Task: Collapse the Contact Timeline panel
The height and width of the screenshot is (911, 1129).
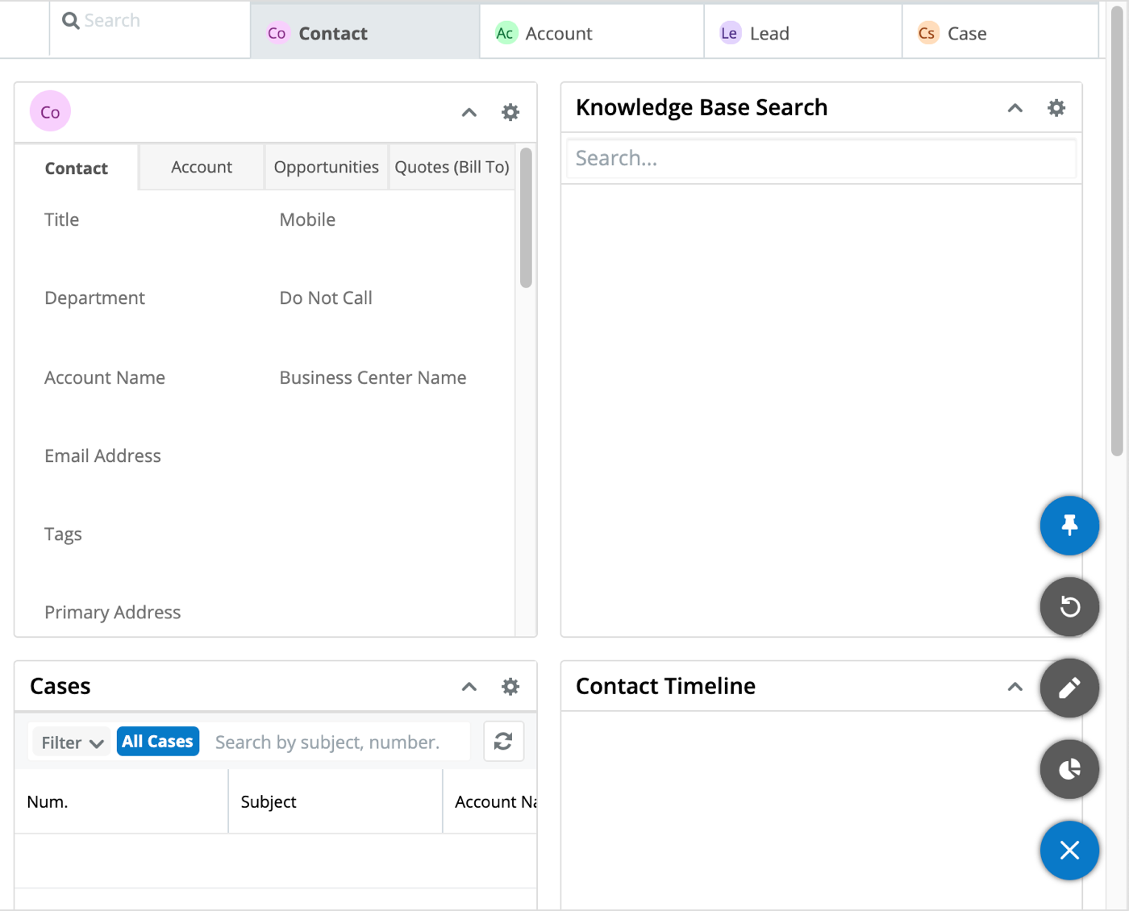Action: click(x=1014, y=686)
